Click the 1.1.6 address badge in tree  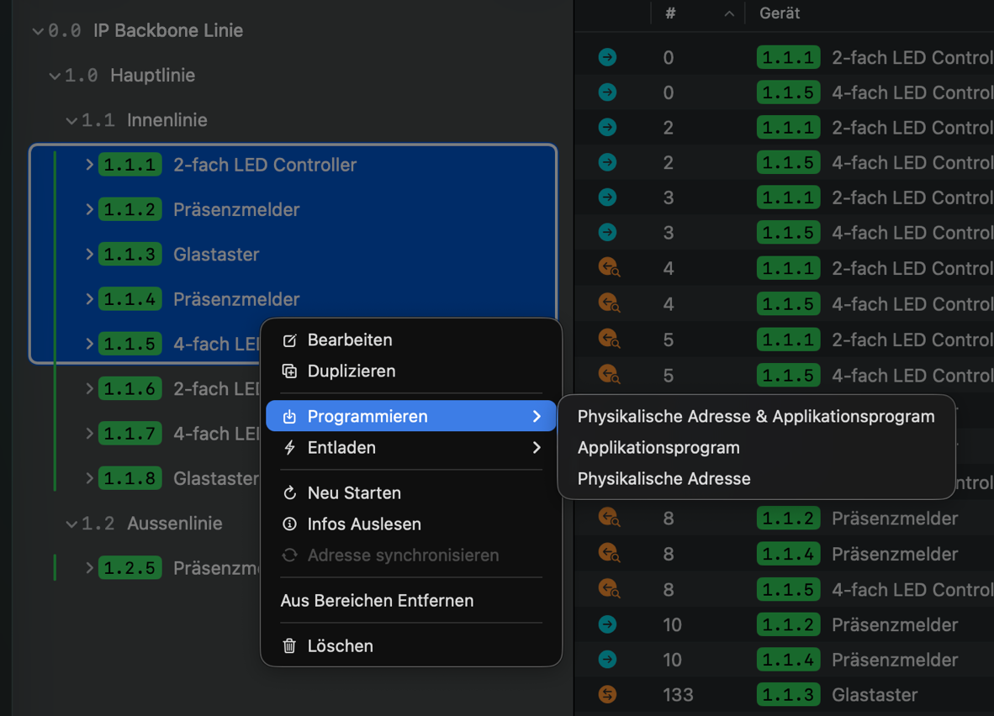130,388
